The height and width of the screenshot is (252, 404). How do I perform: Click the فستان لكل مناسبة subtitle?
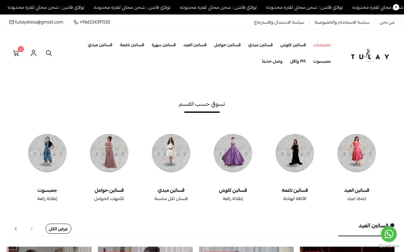click(x=171, y=199)
